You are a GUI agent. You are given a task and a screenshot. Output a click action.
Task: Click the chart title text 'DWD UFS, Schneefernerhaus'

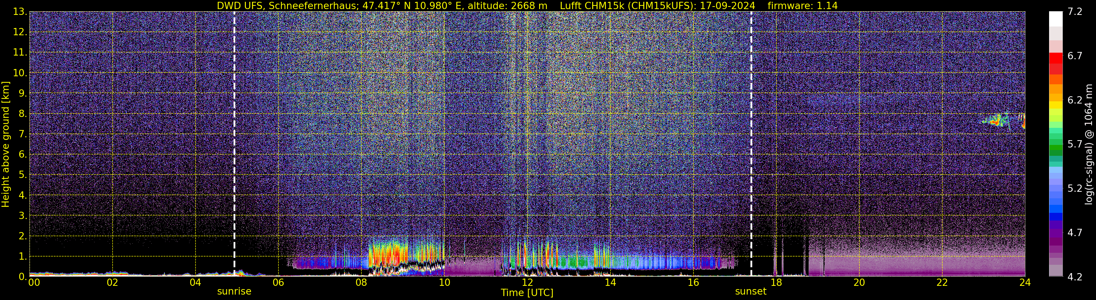click(288, 5)
